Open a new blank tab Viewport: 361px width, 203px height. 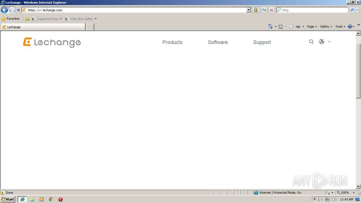pyautogui.click(x=90, y=27)
